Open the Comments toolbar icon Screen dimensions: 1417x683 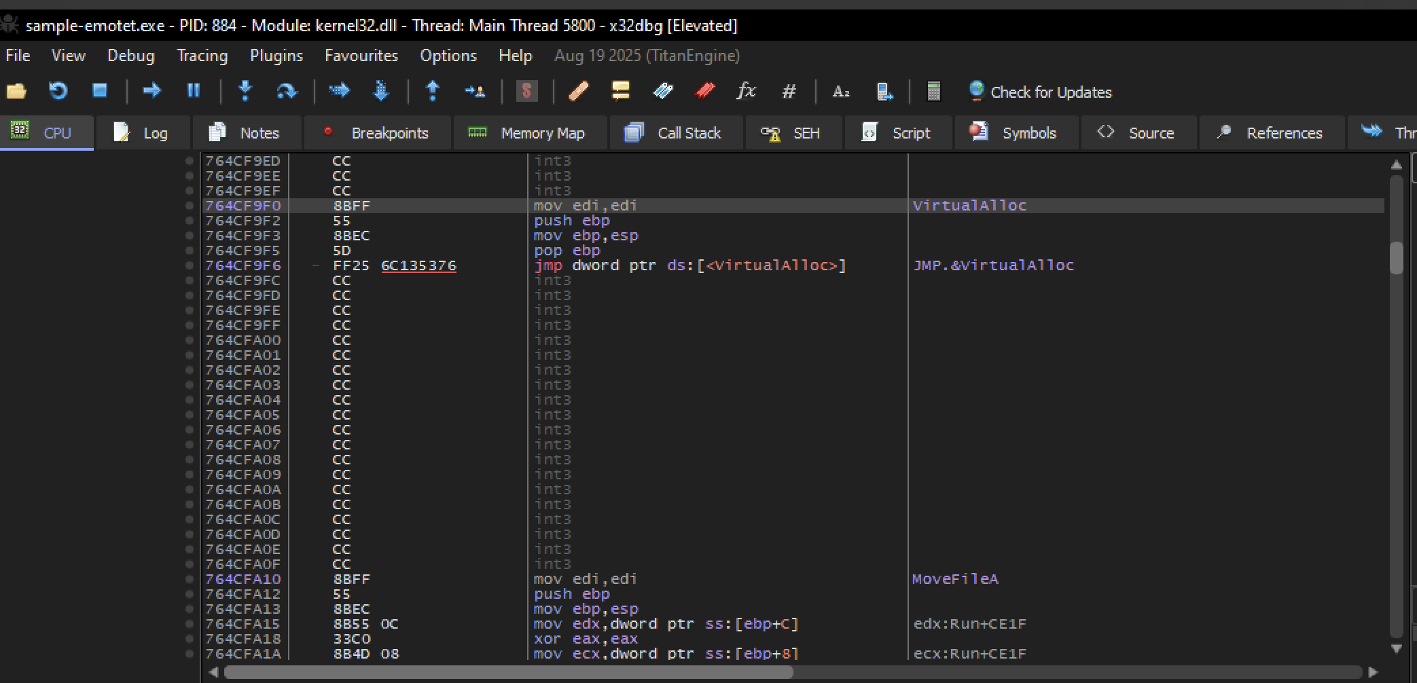(x=620, y=91)
